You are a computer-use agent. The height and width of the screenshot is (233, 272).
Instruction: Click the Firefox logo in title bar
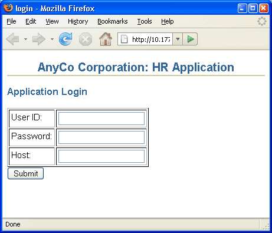8,8
